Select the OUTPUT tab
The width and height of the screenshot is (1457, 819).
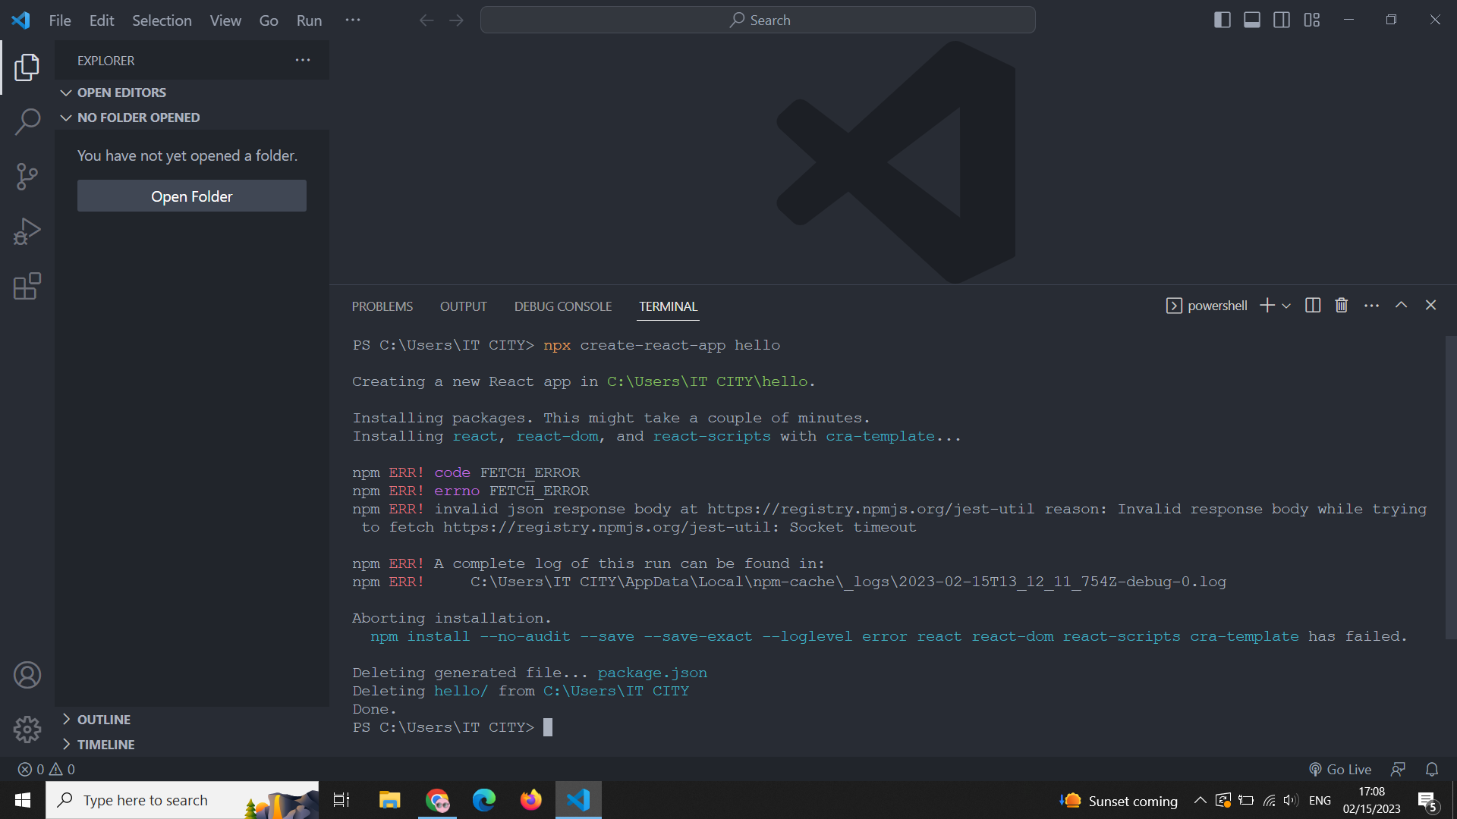pyautogui.click(x=464, y=306)
